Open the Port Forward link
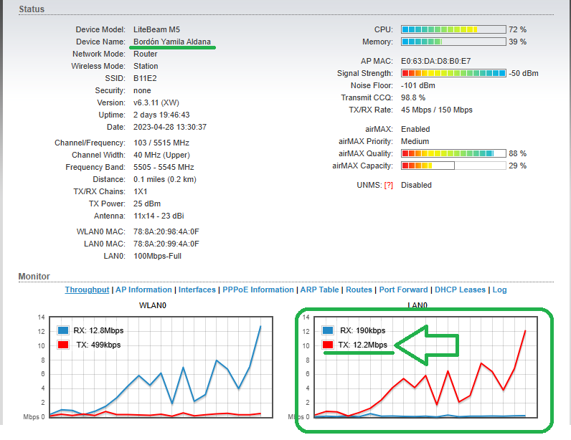This screenshot has height=440, width=571. [x=404, y=290]
